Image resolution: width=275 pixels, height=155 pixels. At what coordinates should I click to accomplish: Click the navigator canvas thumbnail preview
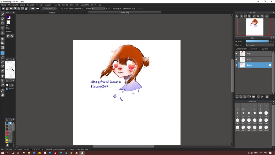(x=255, y=27)
